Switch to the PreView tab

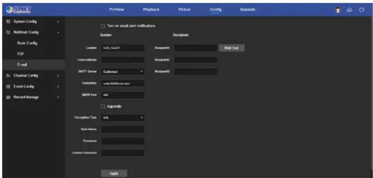117,10
